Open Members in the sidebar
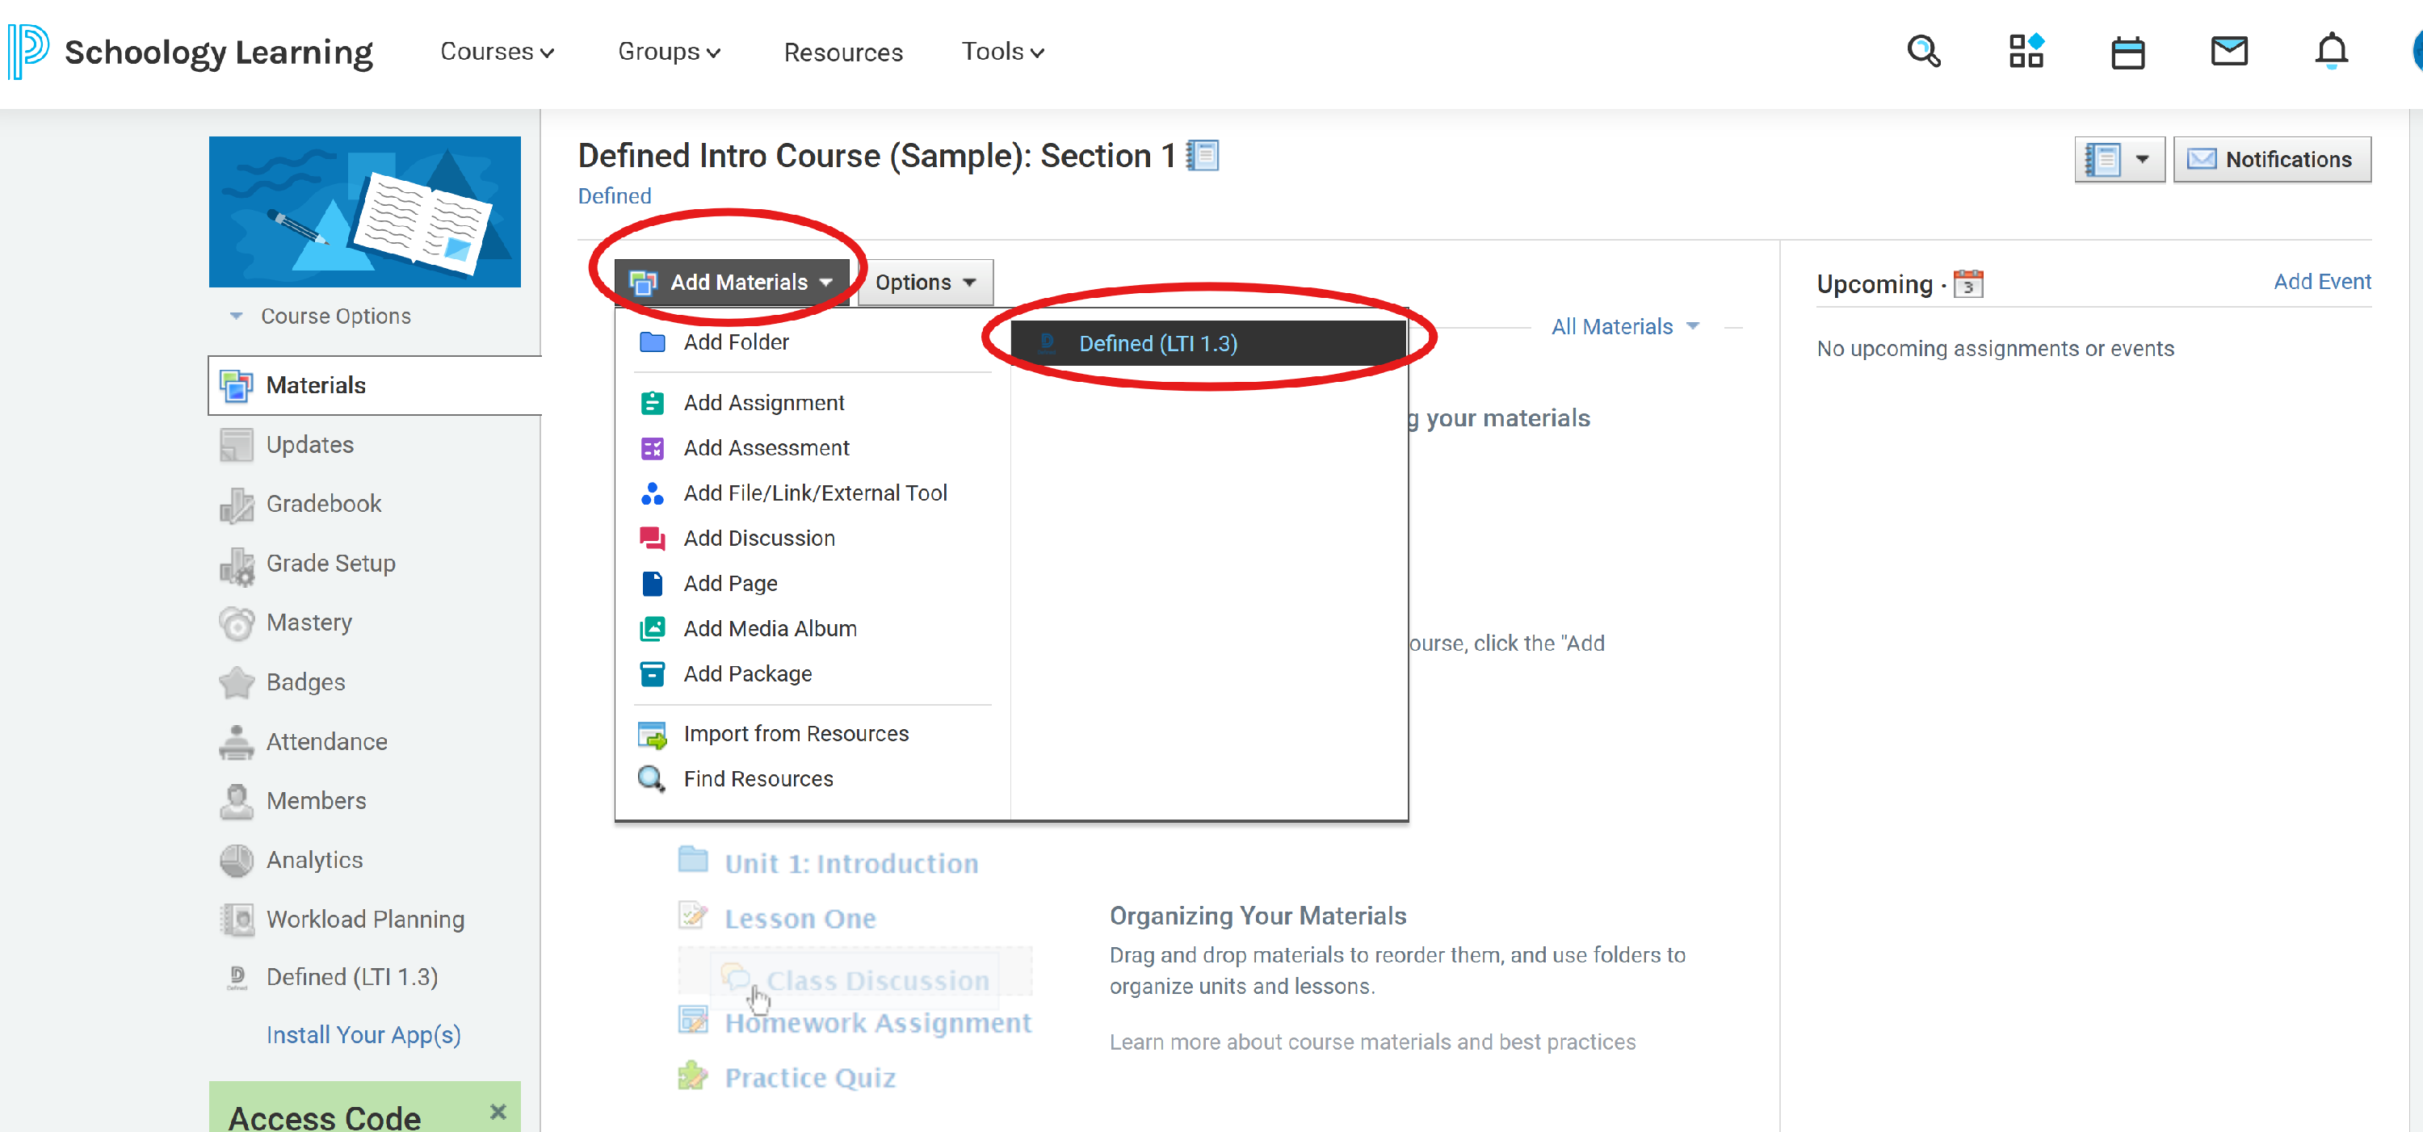 316,800
